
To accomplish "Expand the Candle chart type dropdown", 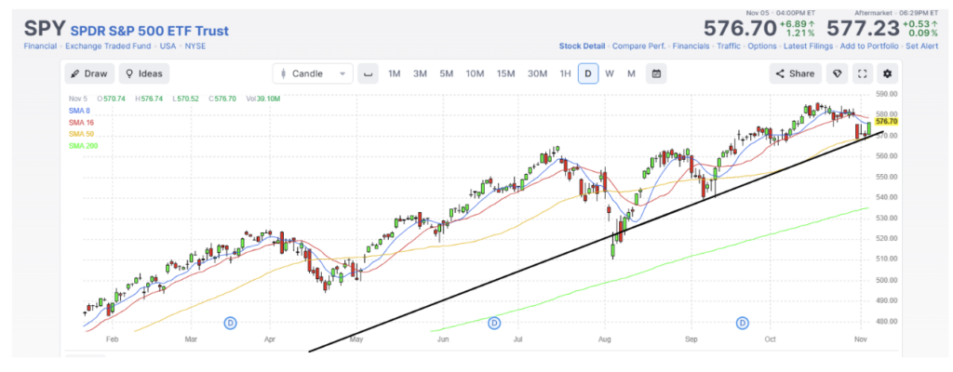I will click(313, 73).
